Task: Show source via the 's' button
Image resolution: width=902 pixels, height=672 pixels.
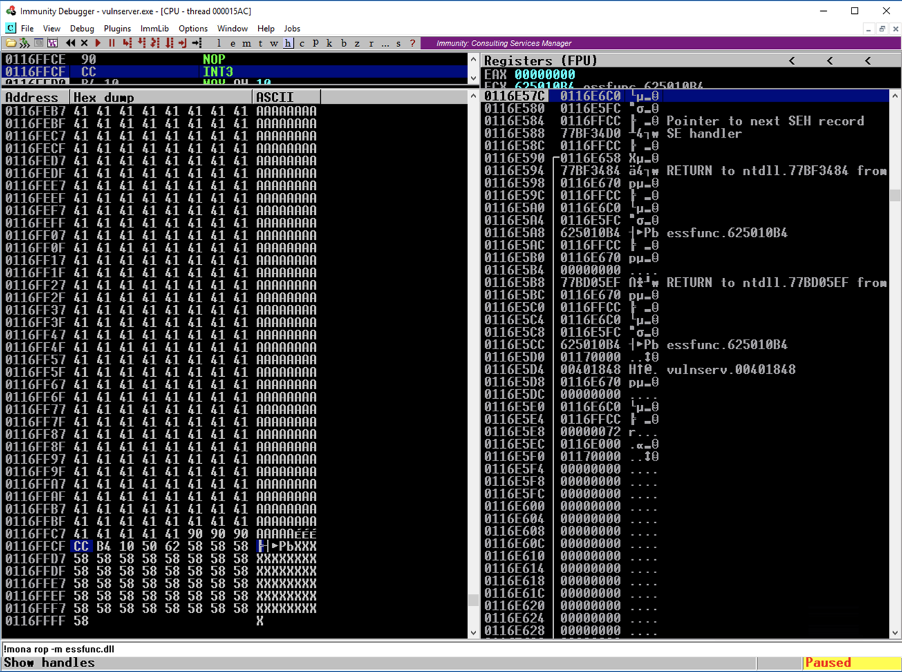Action: pyautogui.click(x=398, y=43)
